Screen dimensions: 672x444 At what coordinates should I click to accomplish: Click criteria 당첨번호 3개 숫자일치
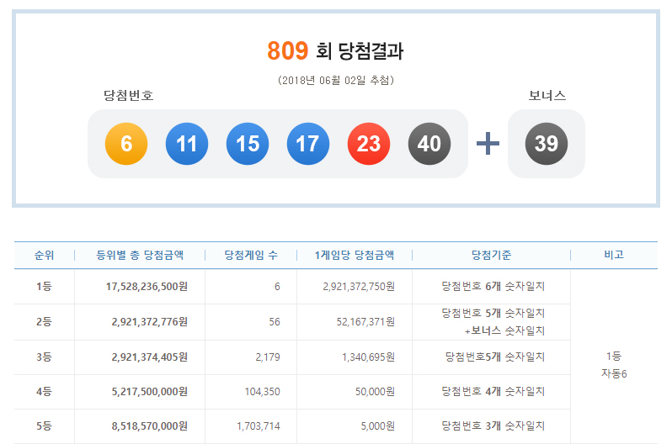click(x=493, y=426)
